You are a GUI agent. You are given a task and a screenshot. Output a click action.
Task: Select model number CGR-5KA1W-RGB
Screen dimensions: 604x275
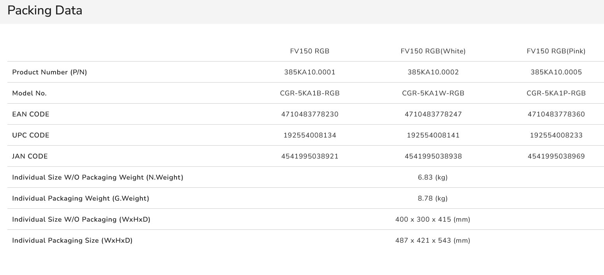point(433,93)
